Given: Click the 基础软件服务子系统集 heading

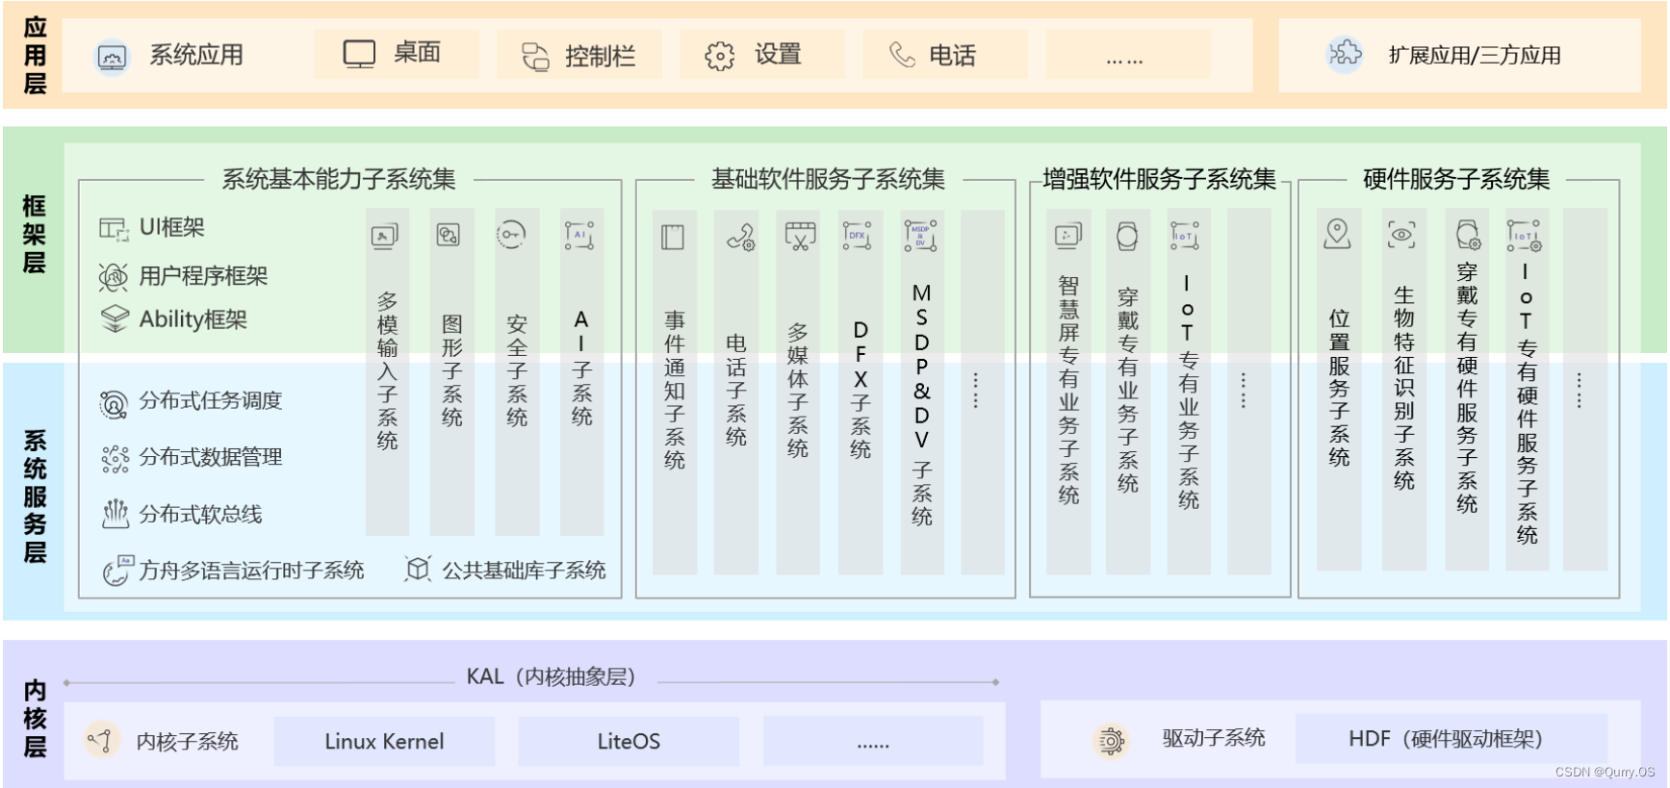Looking at the screenshot, I should pyautogui.click(x=828, y=179).
